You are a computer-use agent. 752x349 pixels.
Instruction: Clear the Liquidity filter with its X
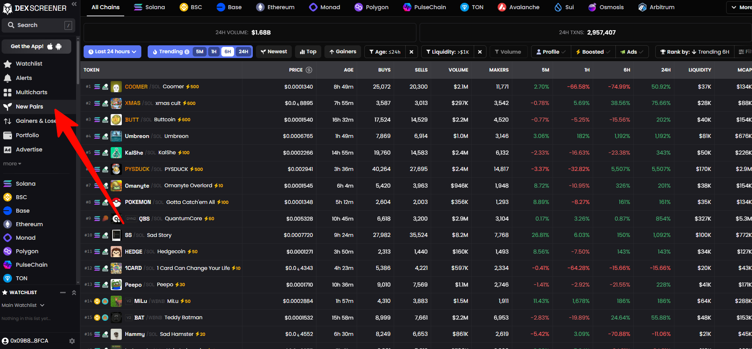point(480,52)
